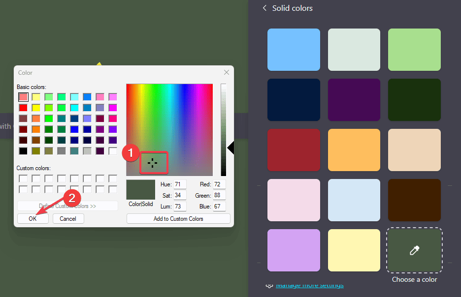Viewport: 461px width, 297px height.
Task: Select the last custom color slot in the second row
Action: pos(113,189)
